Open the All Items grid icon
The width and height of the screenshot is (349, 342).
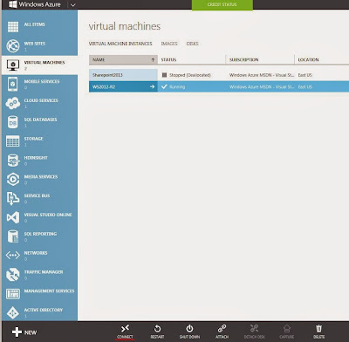[13, 27]
